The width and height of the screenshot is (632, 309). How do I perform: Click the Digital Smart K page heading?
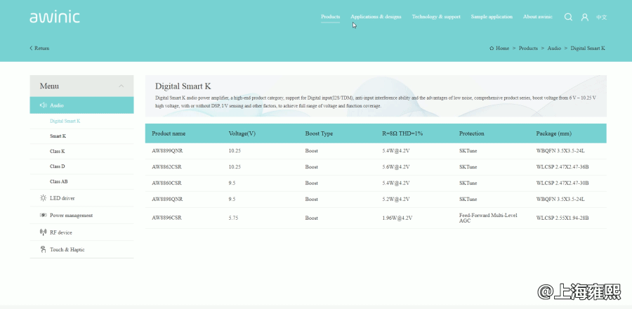183,86
